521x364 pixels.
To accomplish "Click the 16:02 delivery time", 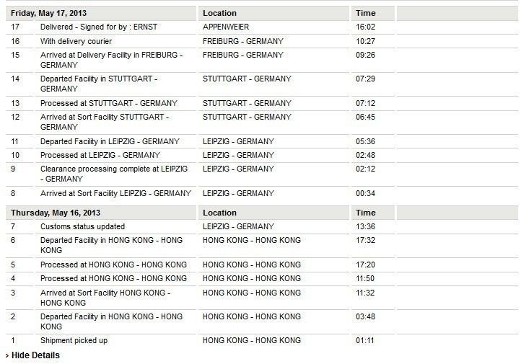I will (366, 27).
